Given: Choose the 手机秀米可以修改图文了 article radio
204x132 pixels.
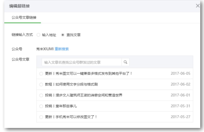Looking at the screenshot, I should pos(41,117).
